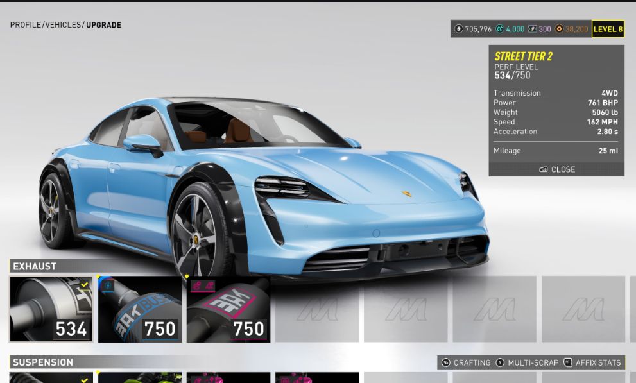Image resolution: width=636 pixels, height=383 pixels.
Task: Click the parts ticket icon beside 300
Action: click(x=532, y=29)
